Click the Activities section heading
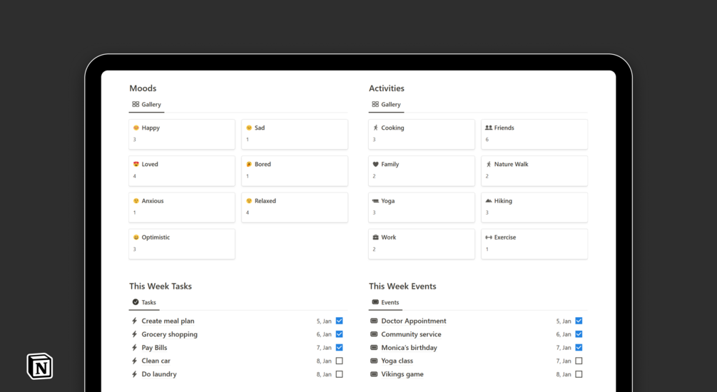The image size is (717, 392). 387,88
